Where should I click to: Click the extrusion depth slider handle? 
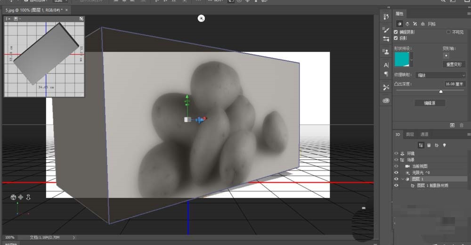pyautogui.click(x=441, y=91)
